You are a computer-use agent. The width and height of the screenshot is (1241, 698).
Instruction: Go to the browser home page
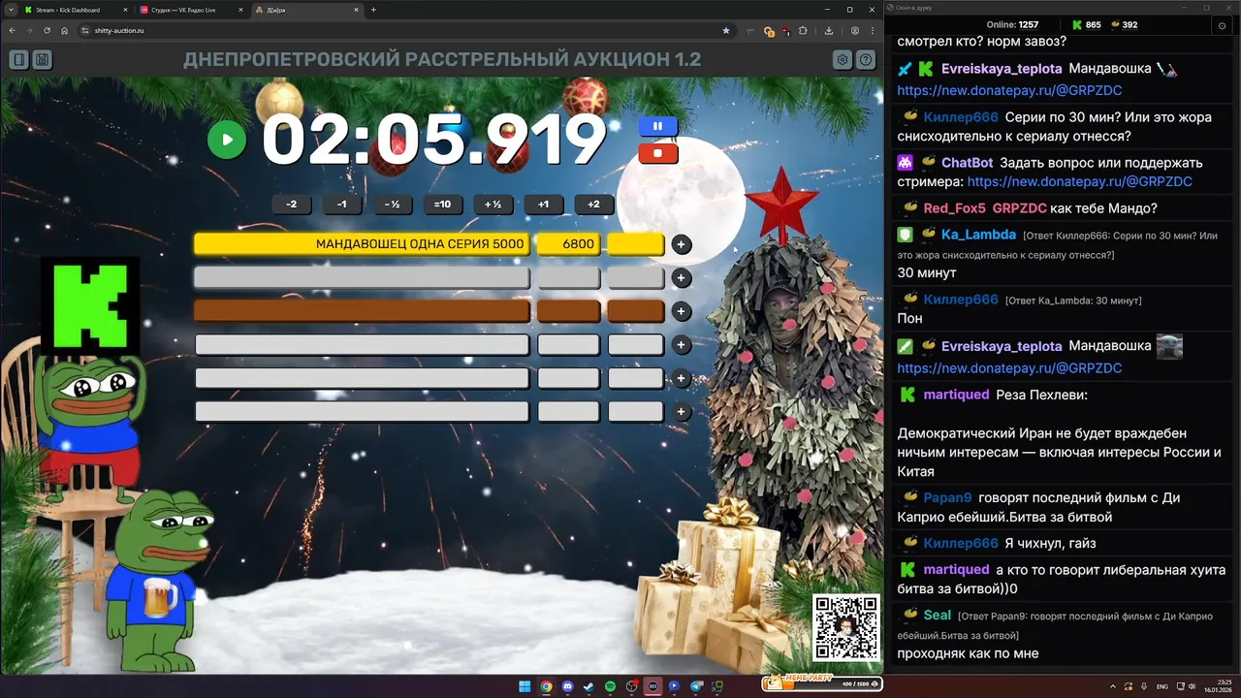[x=64, y=30]
